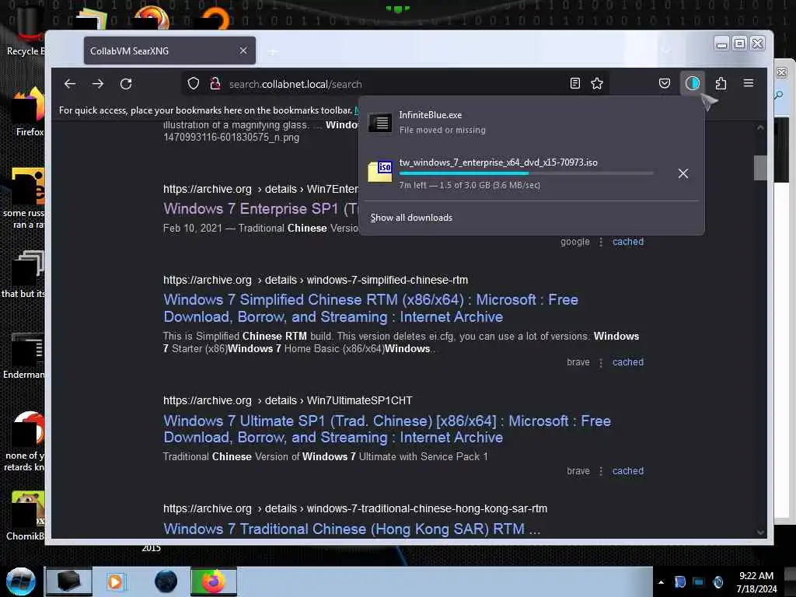Reload the current search page
Image resolution: width=796 pixels, height=597 pixels.
click(126, 84)
